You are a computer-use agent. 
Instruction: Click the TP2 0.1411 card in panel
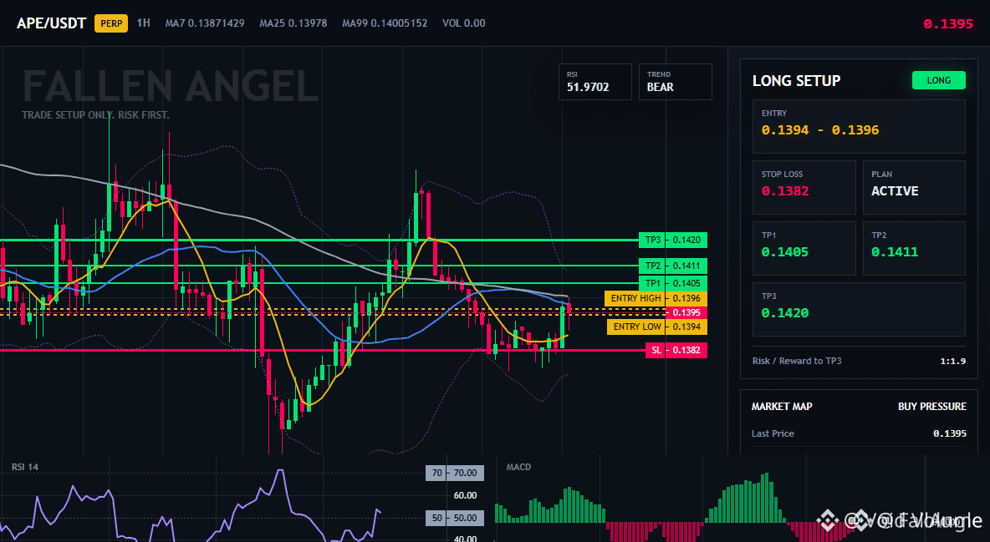tap(914, 248)
